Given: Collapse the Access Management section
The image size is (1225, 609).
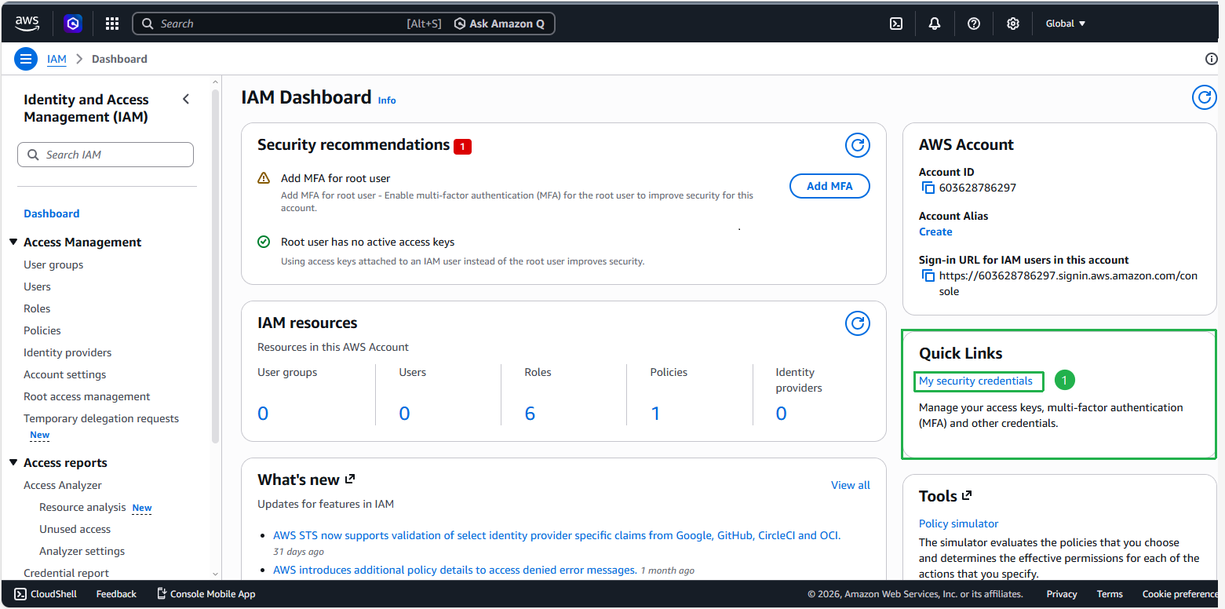Looking at the screenshot, I should coord(13,242).
